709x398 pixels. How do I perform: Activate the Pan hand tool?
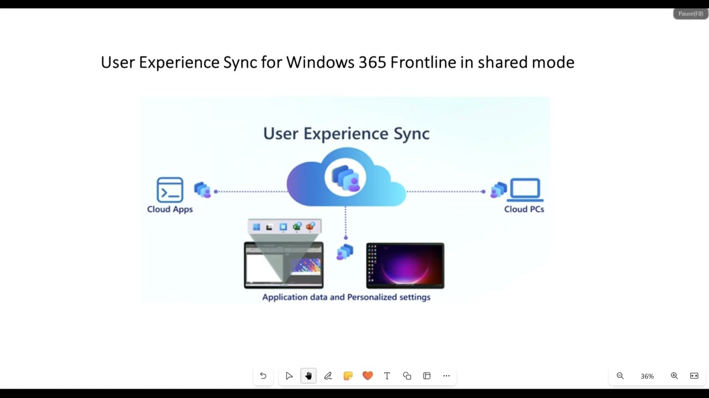[309, 376]
